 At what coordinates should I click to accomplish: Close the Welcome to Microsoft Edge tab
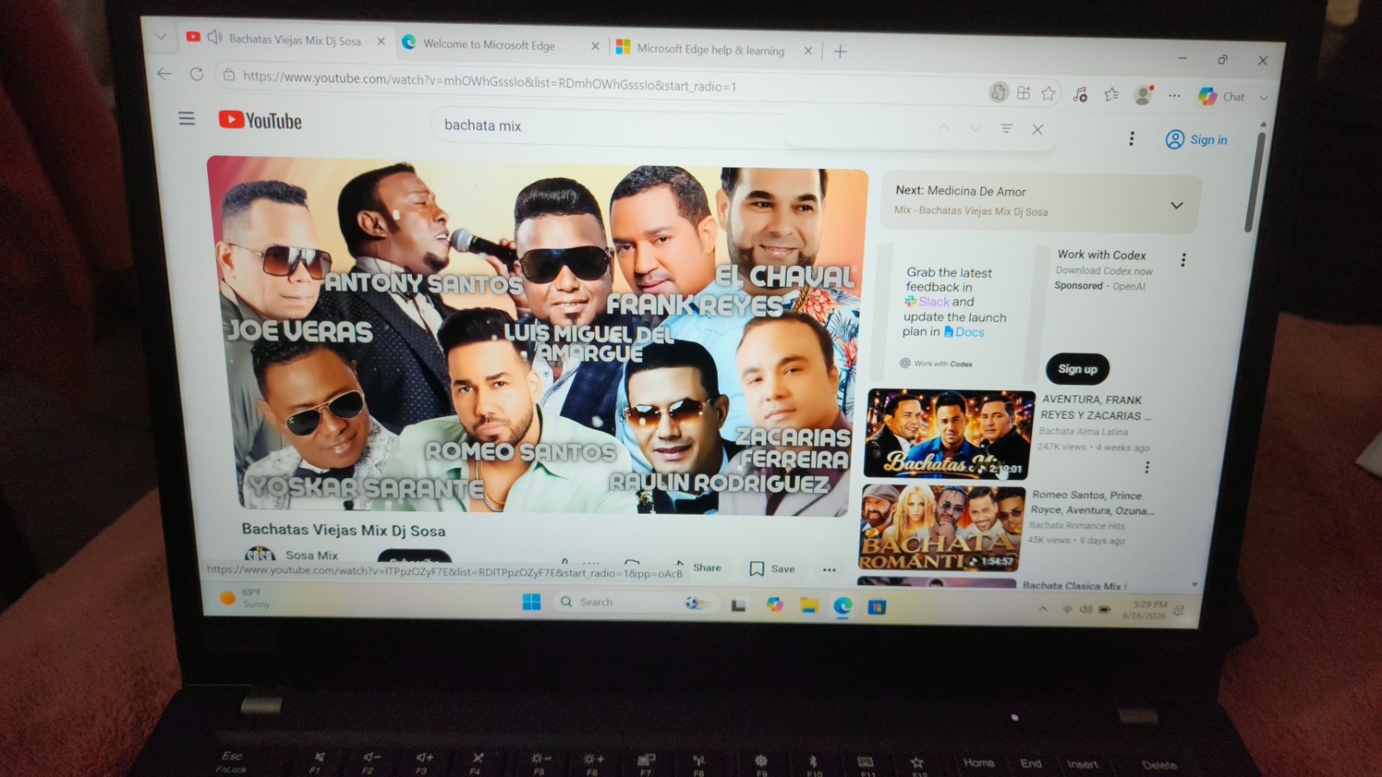pos(595,46)
